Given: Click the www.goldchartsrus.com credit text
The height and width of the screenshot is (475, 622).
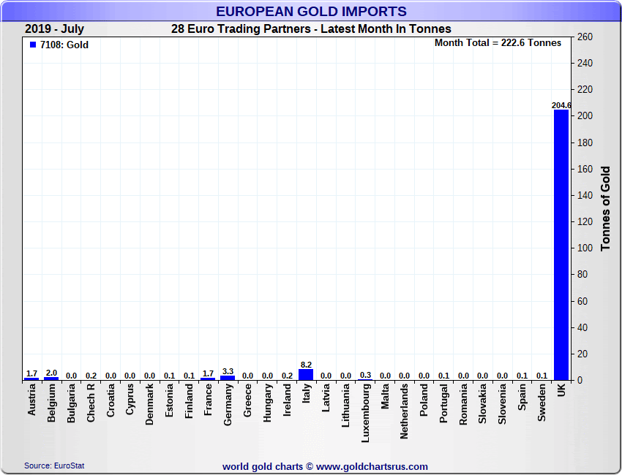Looking at the screenshot, I should pos(372,467).
